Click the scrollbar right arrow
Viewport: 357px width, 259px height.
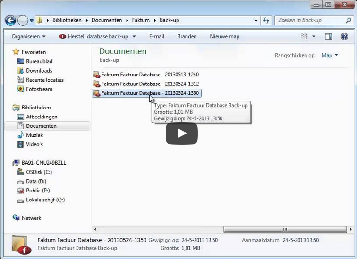coord(351,229)
